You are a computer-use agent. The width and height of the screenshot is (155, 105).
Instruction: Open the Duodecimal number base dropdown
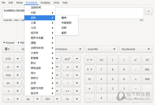(x=136, y=49)
